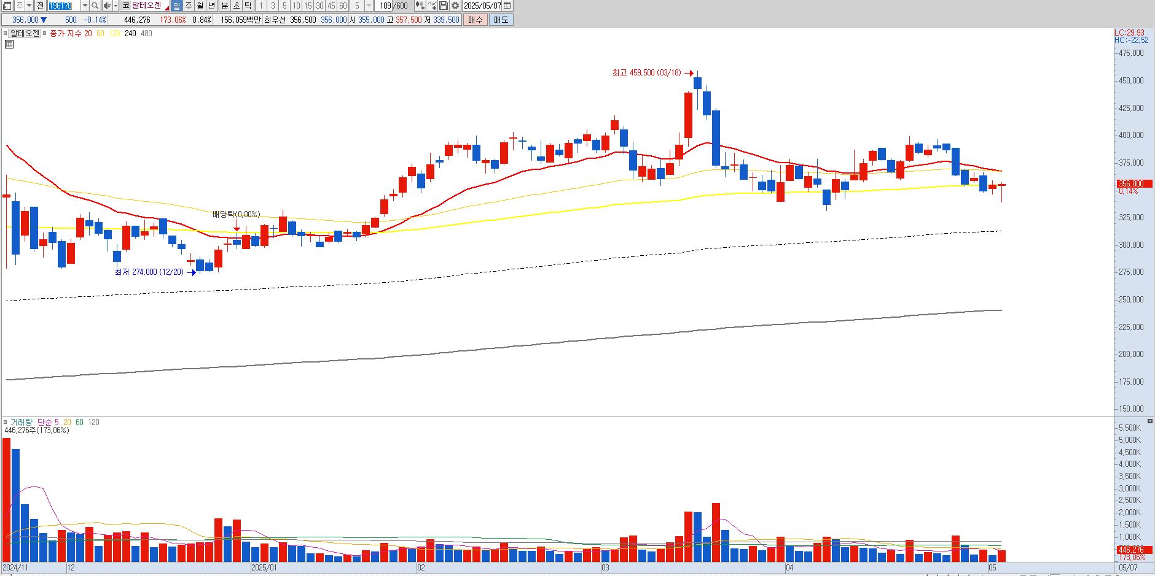Click the data grid table icon below 알테오젠
1155x576 pixels.
click(9, 44)
